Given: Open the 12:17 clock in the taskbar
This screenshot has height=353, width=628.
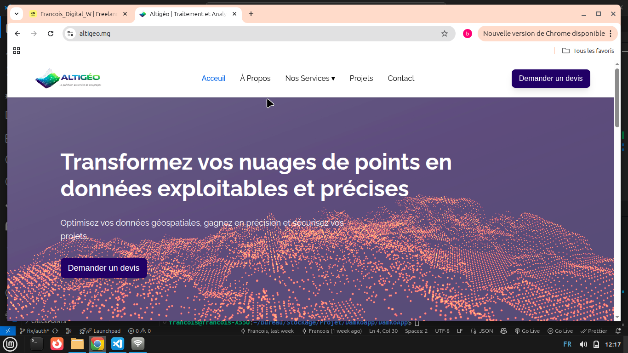Looking at the screenshot, I should pyautogui.click(x=613, y=344).
